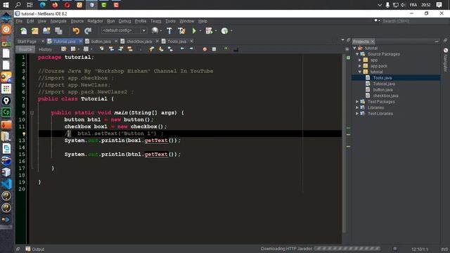Toggle the Source view button
This screenshot has width=450, height=253.
(x=25, y=49)
